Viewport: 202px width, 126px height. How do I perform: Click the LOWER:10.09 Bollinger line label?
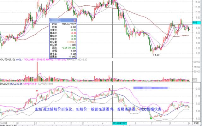(46, 84)
